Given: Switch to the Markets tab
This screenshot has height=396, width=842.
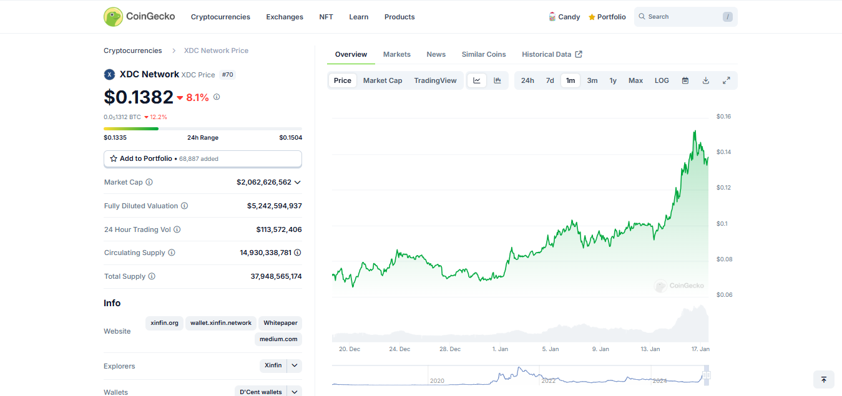Looking at the screenshot, I should coord(397,54).
